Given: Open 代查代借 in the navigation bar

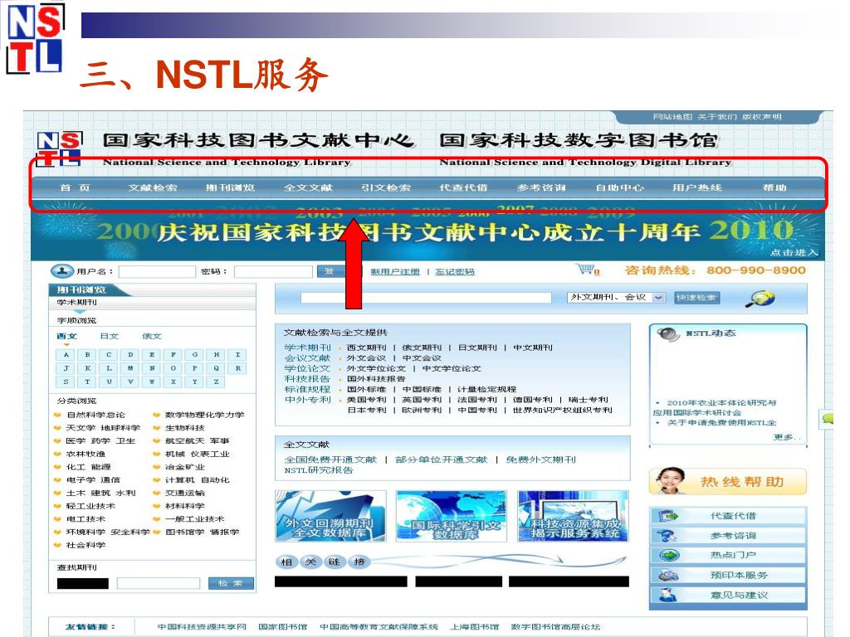Looking at the screenshot, I should click(x=463, y=188).
